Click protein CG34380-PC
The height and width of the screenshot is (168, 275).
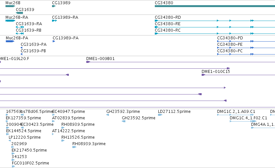tap(246, 54)
